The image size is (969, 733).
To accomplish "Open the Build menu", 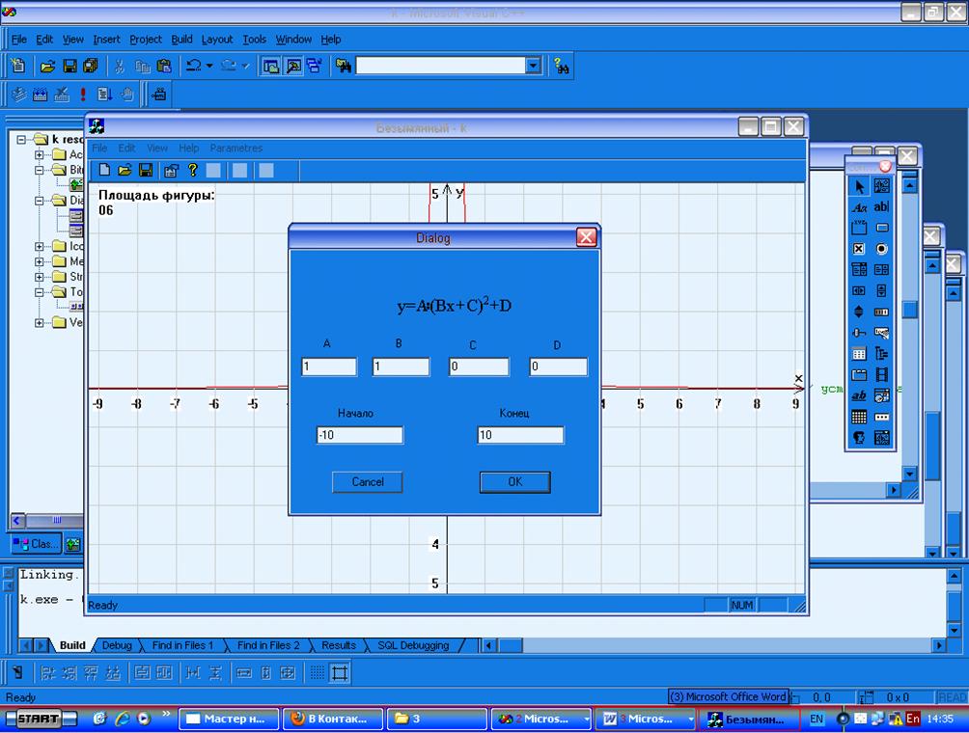I will 181,40.
